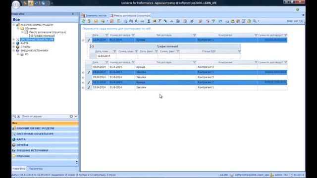Screen dimensions: 317x178
Task: Click the green help icon at the top right
Action: (x=298, y=9)
